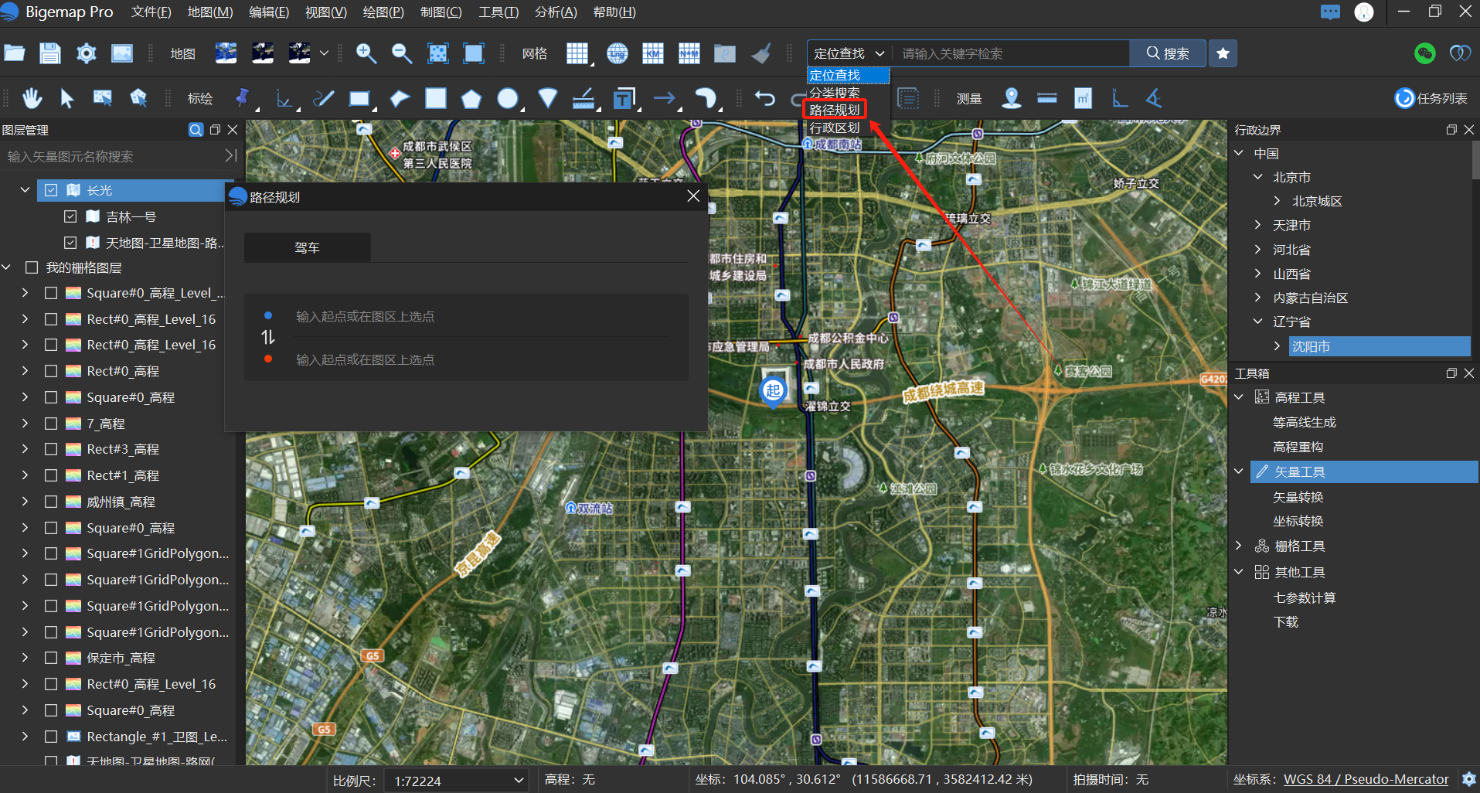The height and width of the screenshot is (793, 1480).
Task: Click the area measure m² icon
Action: [1084, 98]
